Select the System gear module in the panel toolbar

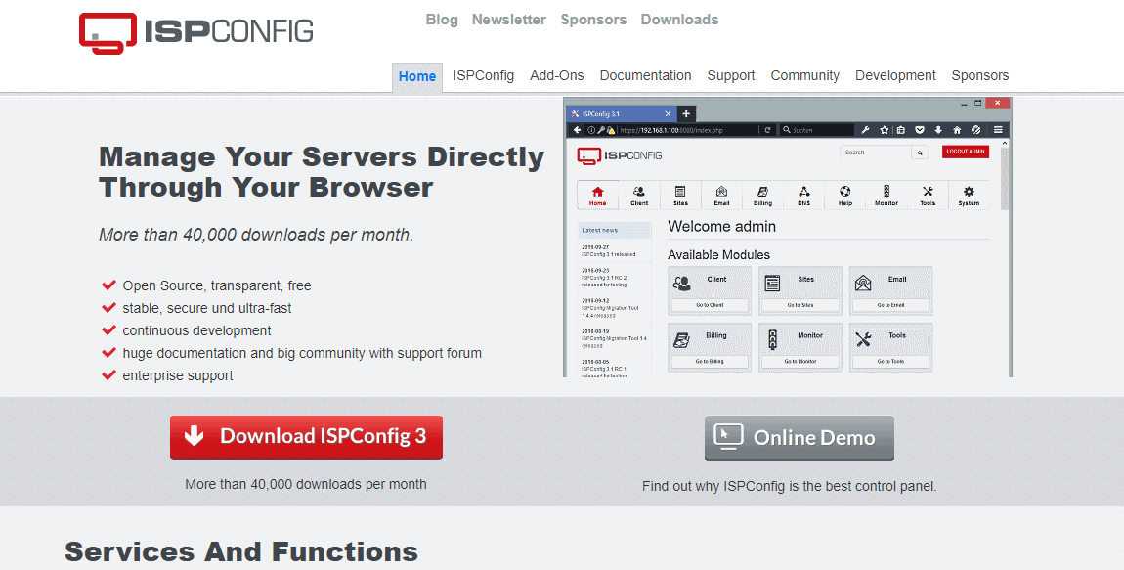pos(969,196)
